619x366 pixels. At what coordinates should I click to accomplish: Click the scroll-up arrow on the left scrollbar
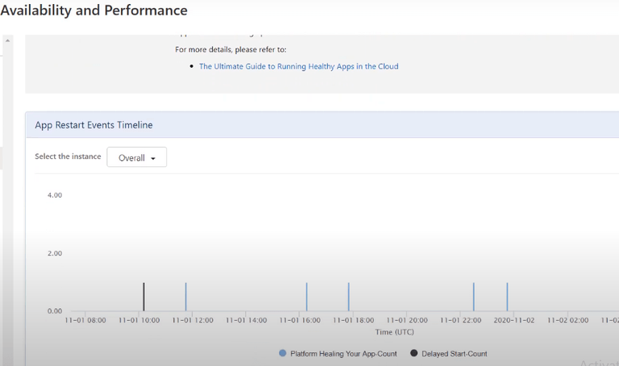tap(7, 40)
